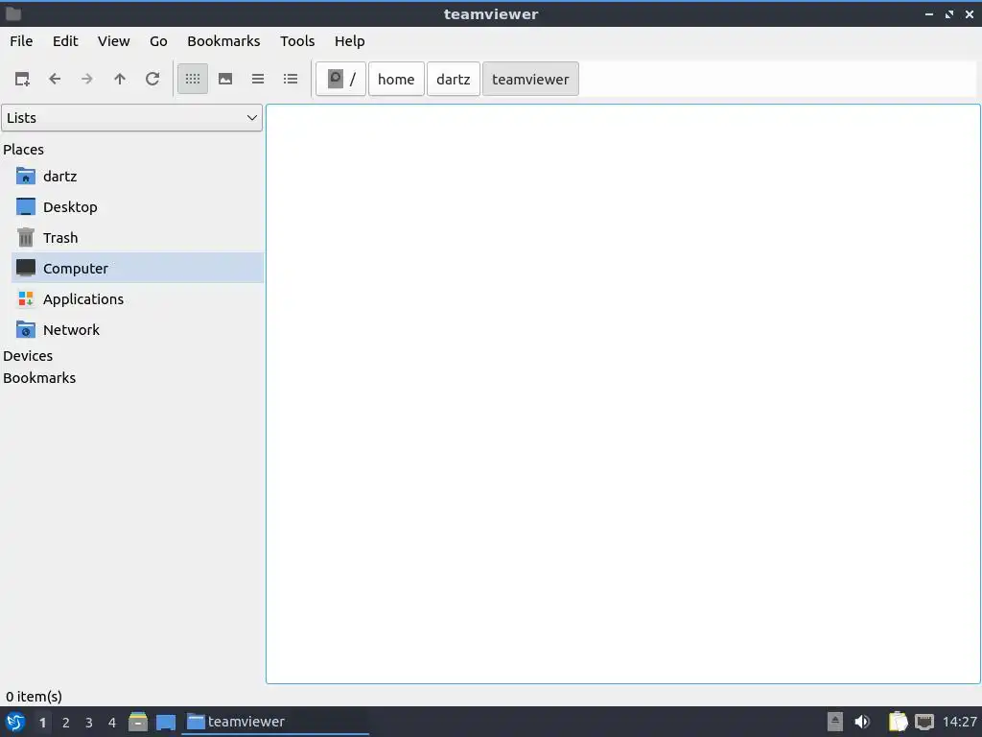Open Network in Places sidebar
This screenshot has height=737, width=982.
click(x=138, y=330)
